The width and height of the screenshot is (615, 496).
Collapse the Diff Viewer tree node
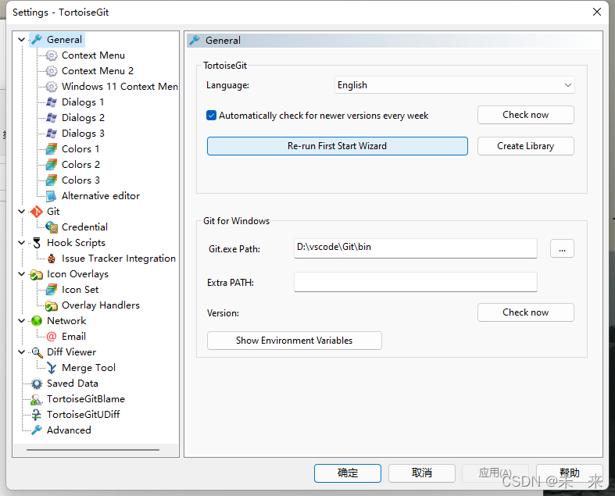pos(22,352)
